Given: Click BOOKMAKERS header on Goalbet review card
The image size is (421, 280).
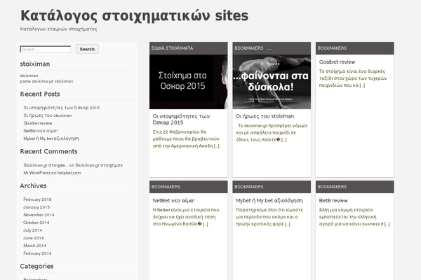Looking at the screenshot, I should (x=332, y=48).
